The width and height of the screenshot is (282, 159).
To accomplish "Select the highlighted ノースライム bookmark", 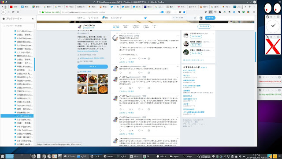I will point(17,116).
